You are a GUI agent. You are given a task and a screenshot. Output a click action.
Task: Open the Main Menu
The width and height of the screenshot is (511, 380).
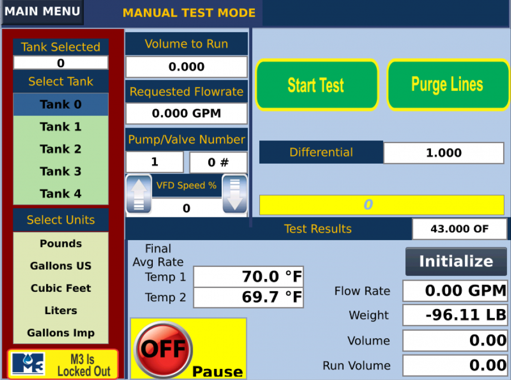pyautogui.click(x=43, y=12)
